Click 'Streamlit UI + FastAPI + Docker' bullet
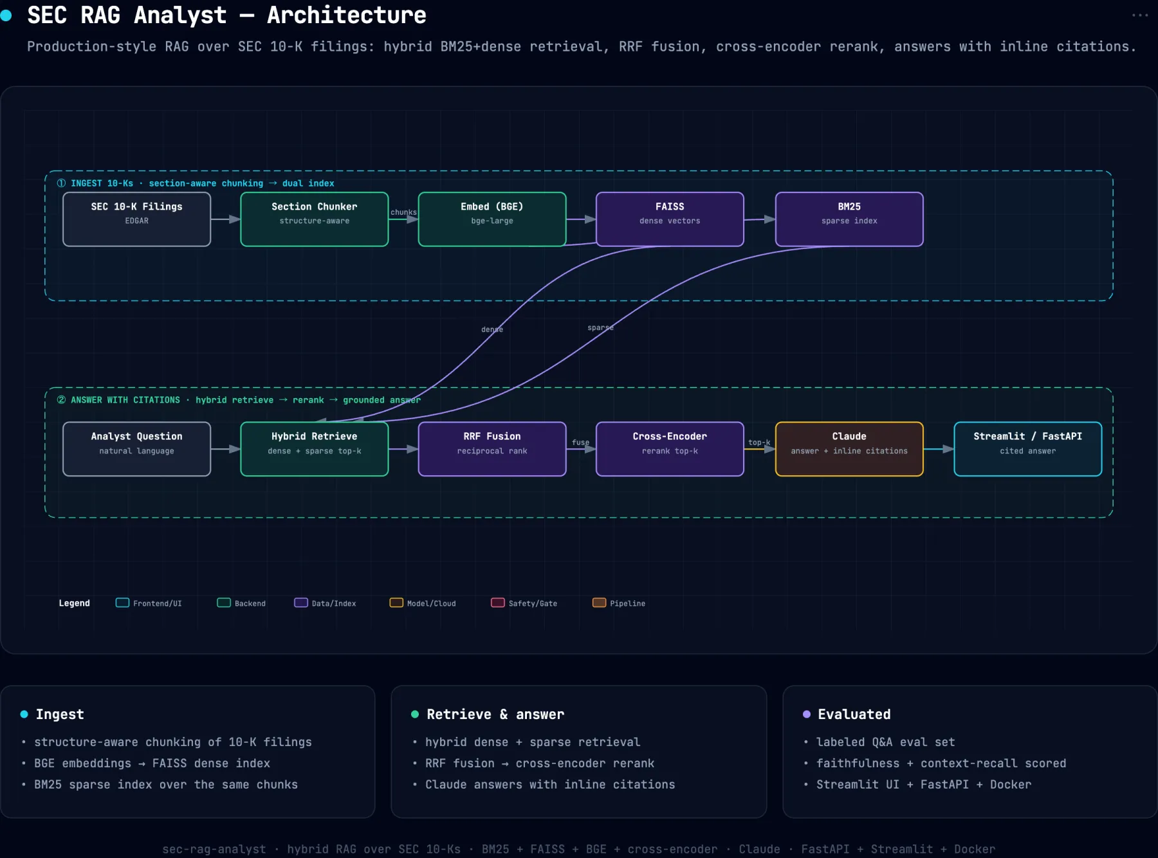This screenshot has height=858, width=1158. click(924, 785)
